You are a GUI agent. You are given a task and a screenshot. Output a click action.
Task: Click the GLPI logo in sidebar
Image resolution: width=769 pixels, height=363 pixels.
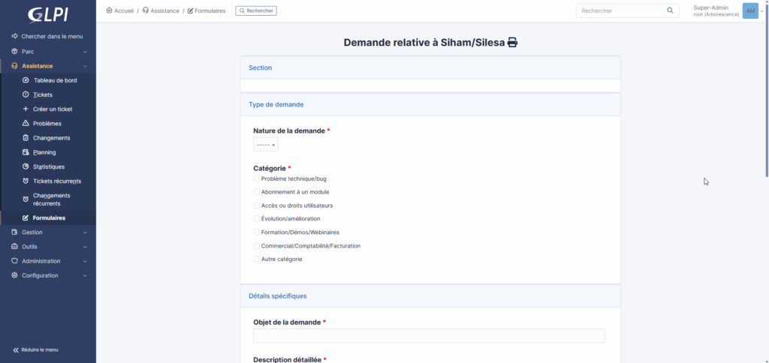(48, 15)
